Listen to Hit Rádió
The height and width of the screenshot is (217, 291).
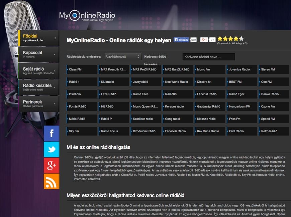pyautogui.click(x=114, y=106)
